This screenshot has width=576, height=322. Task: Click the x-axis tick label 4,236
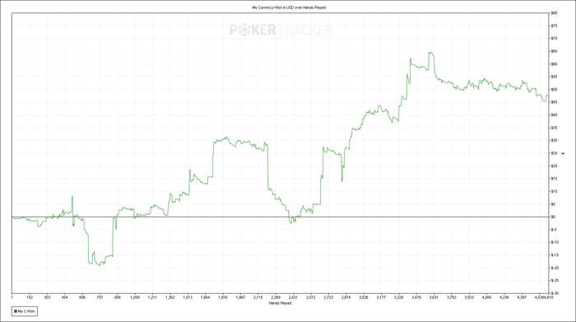(504, 297)
